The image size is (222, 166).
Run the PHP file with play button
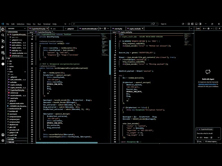pyautogui.click(x=100, y=28)
